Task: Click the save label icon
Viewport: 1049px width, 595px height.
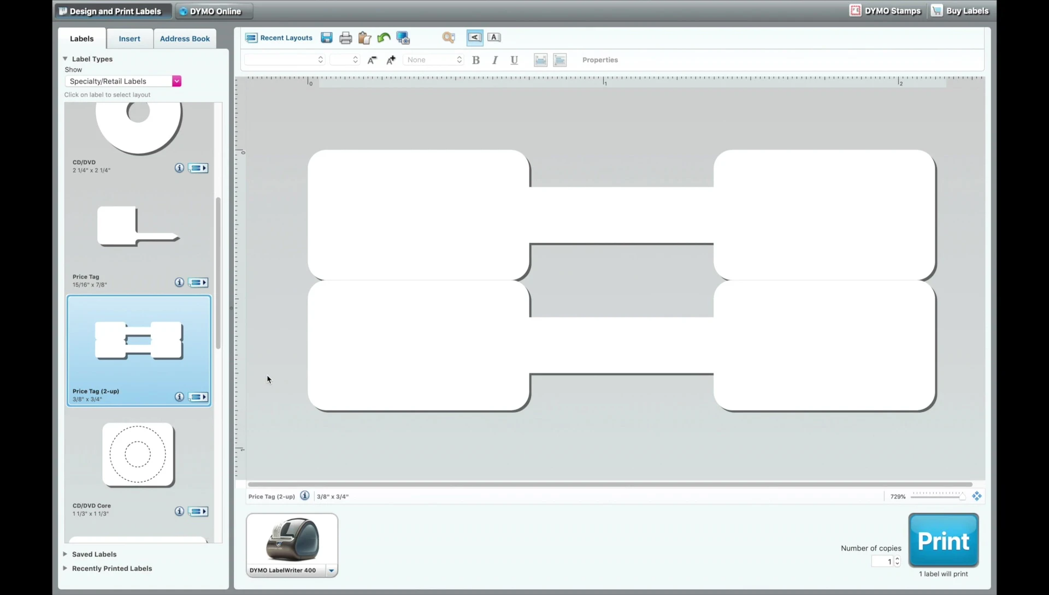Action: tap(327, 38)
